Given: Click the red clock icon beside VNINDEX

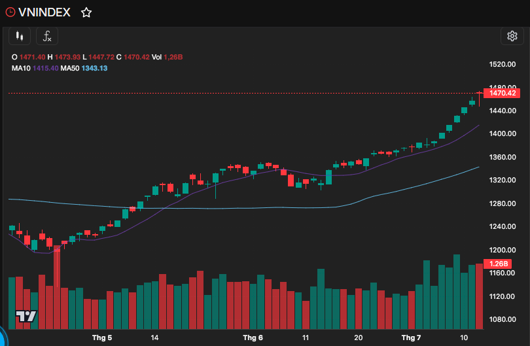Looking at the screenshot, I should (10, 12).
